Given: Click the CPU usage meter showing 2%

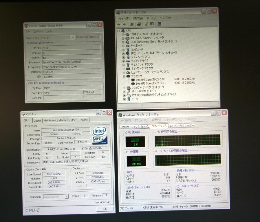Looking at the screenshot, I should (135, 142).
